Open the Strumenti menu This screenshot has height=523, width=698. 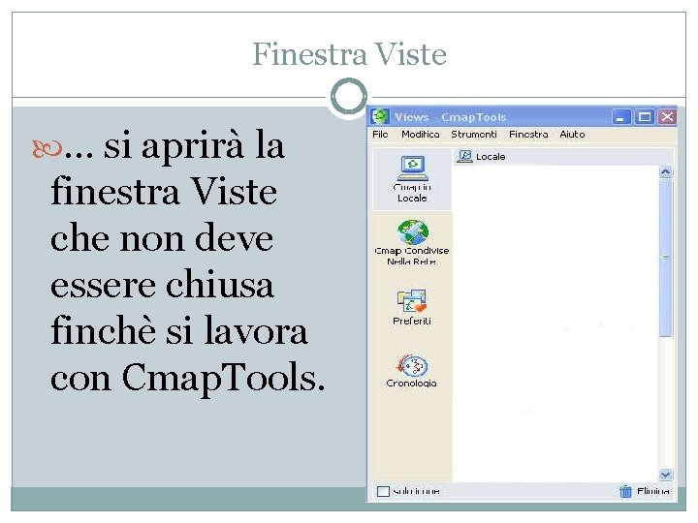pyautogui.click(x=474, y=134)
